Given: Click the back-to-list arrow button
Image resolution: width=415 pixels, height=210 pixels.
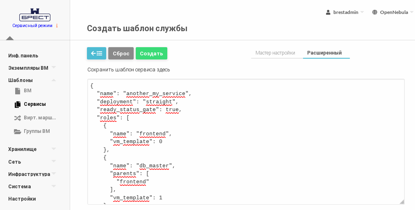Looking at the screenshot, I should [96, 53].
